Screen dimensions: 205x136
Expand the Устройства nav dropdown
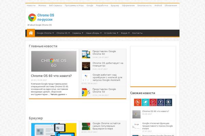[x=111, y=33]
